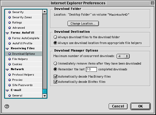Click the bullet icon beside Download Options
Screen dimensions: 156x115
tap(10, 54)
